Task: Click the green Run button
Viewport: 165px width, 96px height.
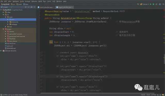Action: pyautogui.click(x=151, y=4)
